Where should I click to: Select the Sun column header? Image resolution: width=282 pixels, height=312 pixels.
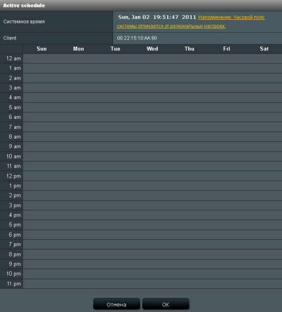tap(41, 49)
